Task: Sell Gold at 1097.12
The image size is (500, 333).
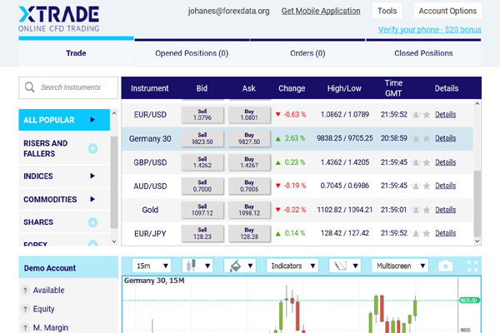Action: (202, 210)
